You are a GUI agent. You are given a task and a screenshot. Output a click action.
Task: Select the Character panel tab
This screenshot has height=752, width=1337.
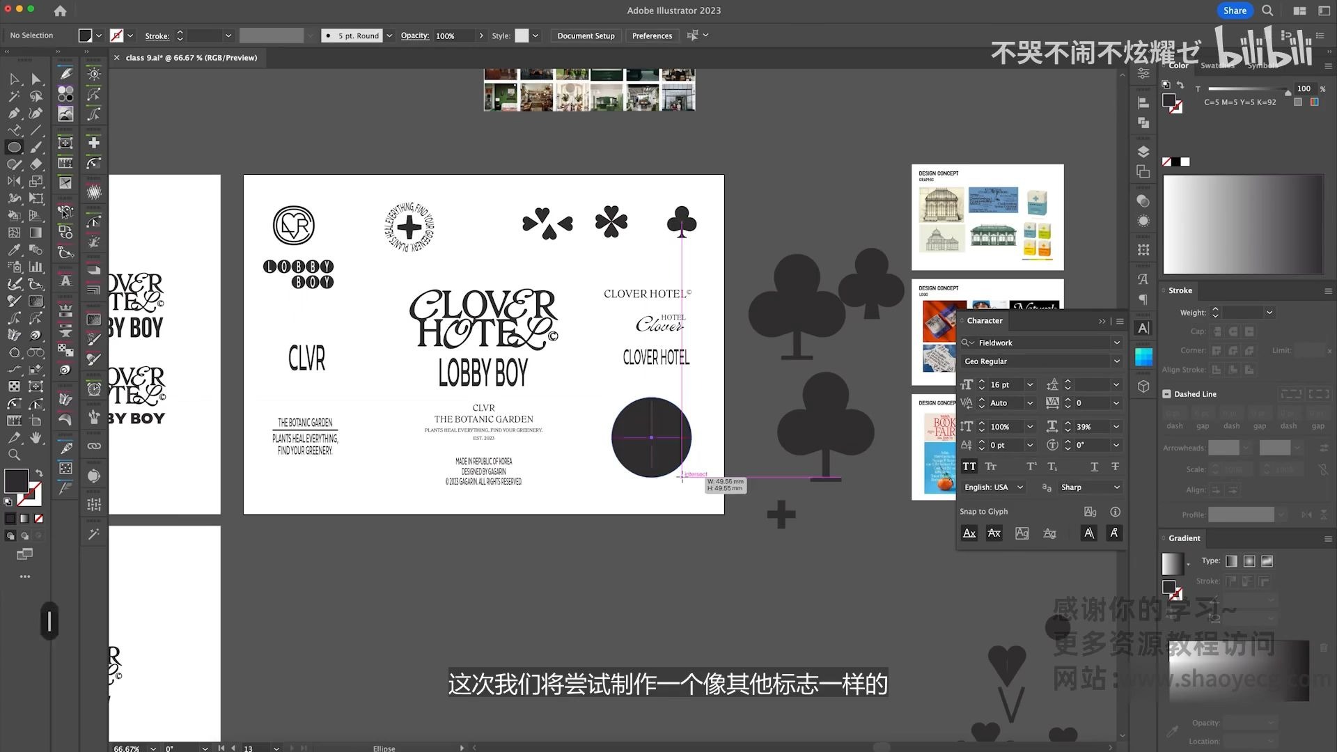(985, 321)
